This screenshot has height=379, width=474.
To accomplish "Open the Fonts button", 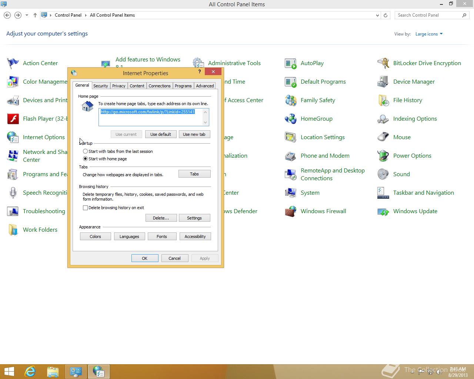I will (162, 237).
